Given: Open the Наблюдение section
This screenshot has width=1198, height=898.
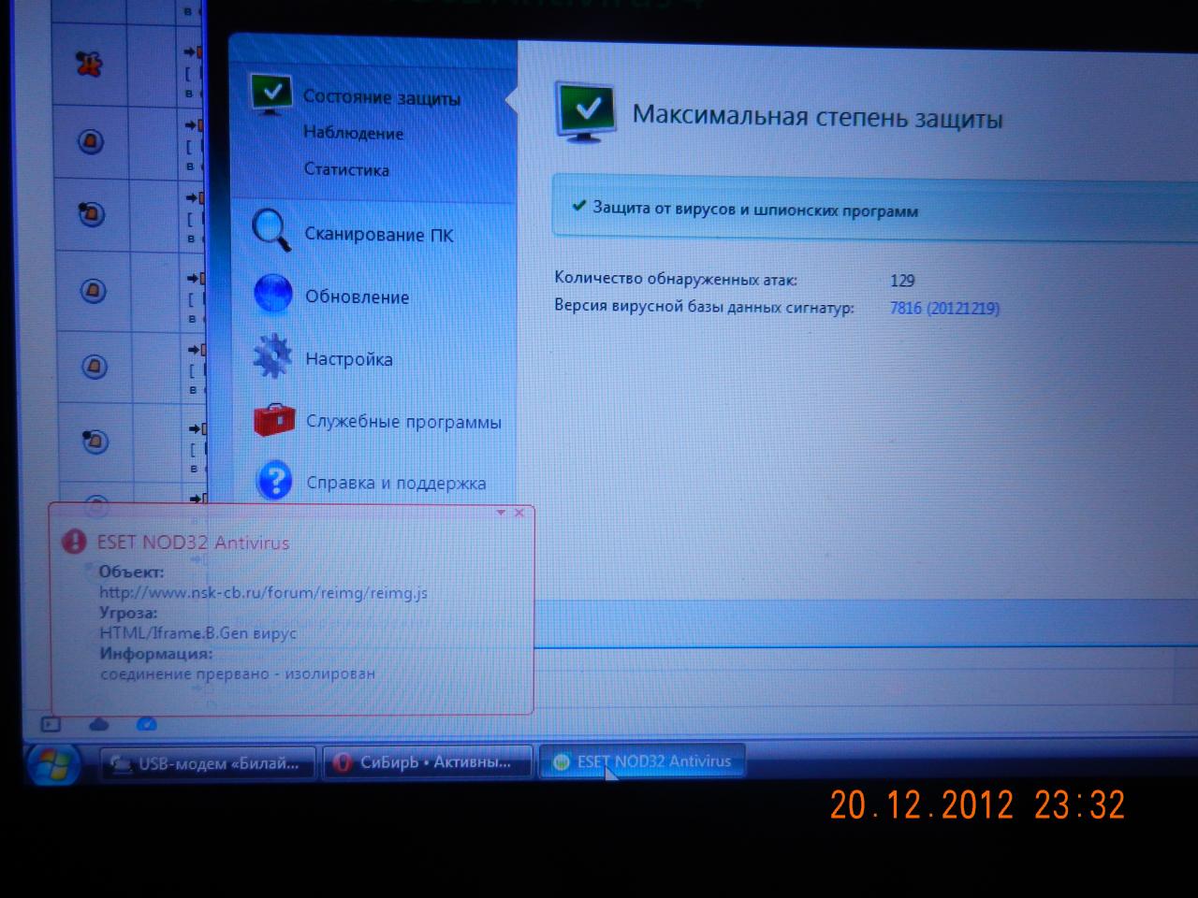Looking at the screenshot, I should pyautogui.click(x=353, y=133).
